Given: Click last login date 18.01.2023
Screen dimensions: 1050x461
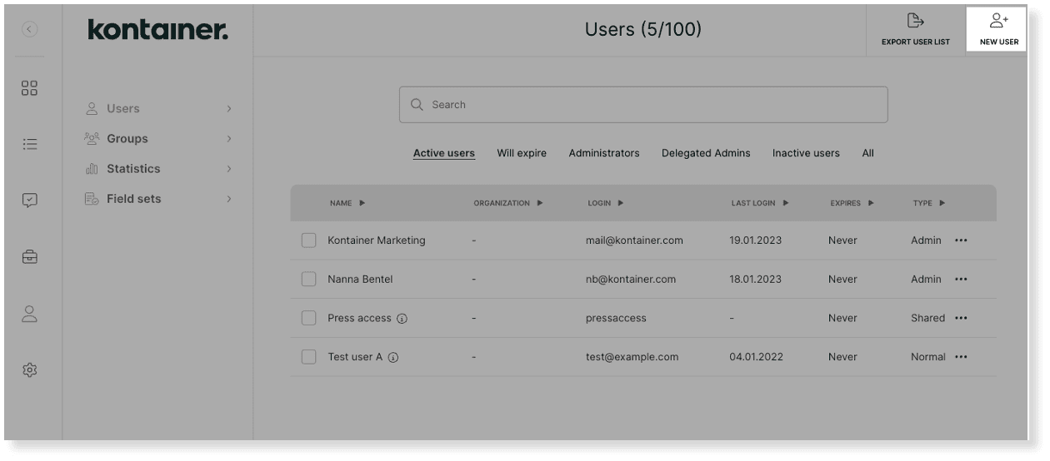Looking at the screenshot, I should (x=756, y=280).
